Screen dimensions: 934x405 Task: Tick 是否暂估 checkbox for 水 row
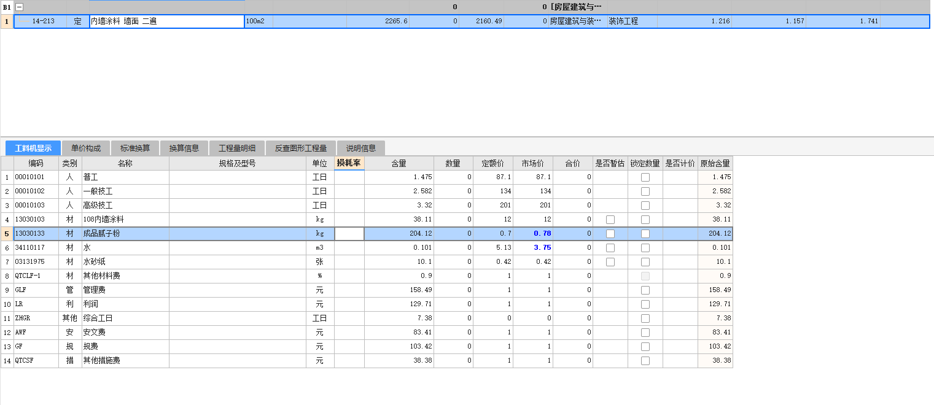point(610,248)
